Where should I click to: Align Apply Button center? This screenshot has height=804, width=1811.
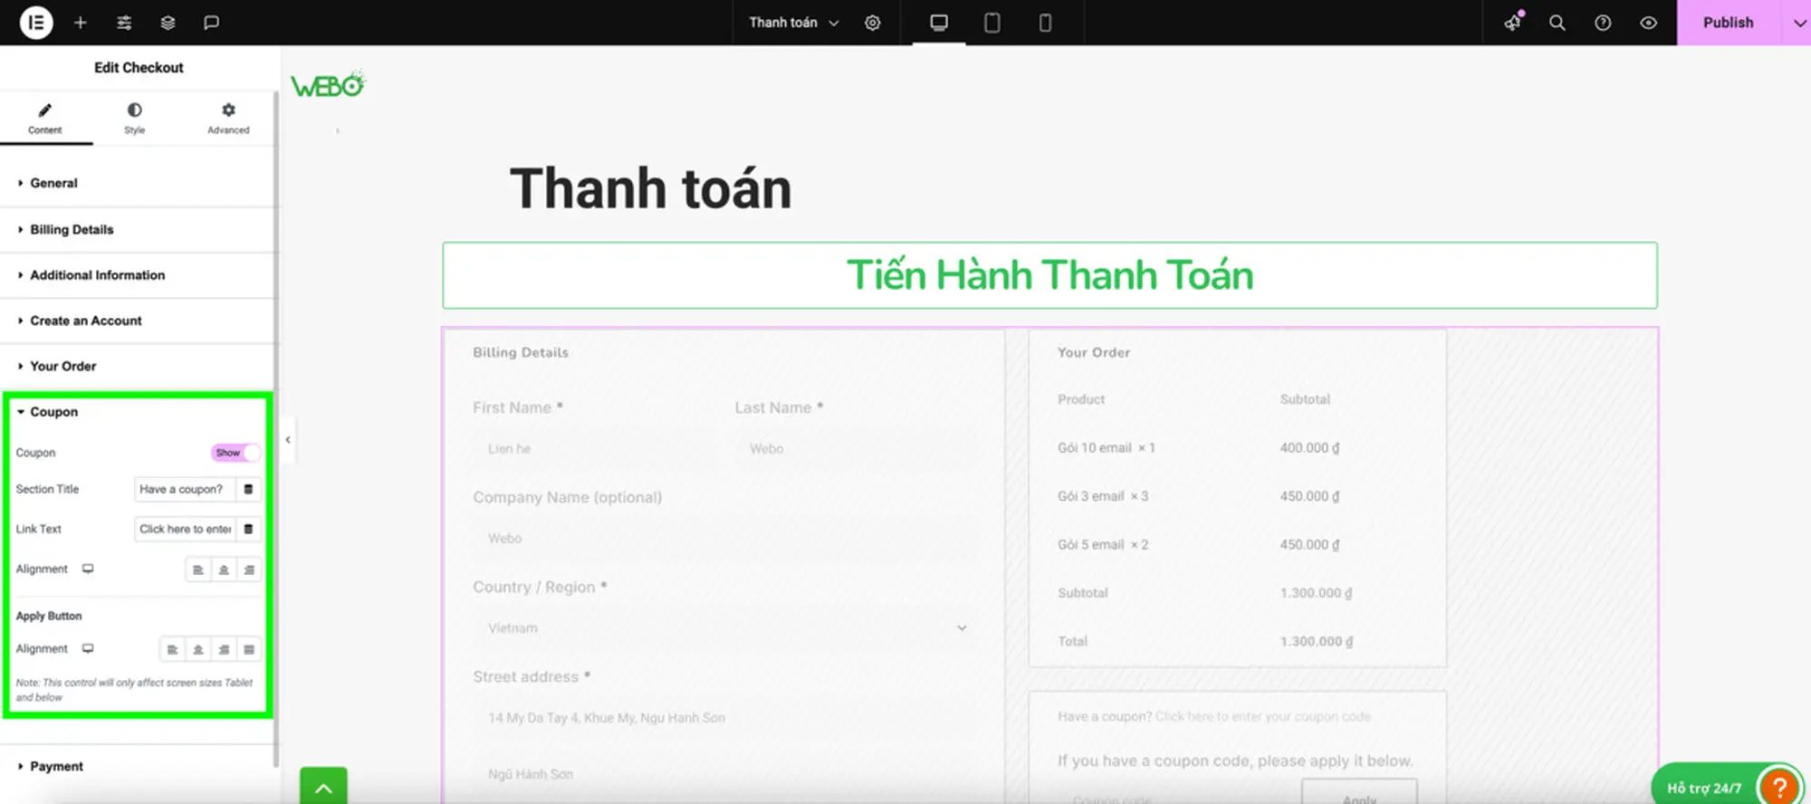197,649
